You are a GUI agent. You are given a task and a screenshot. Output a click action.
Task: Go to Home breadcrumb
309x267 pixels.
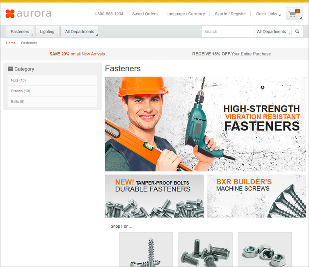11,43
